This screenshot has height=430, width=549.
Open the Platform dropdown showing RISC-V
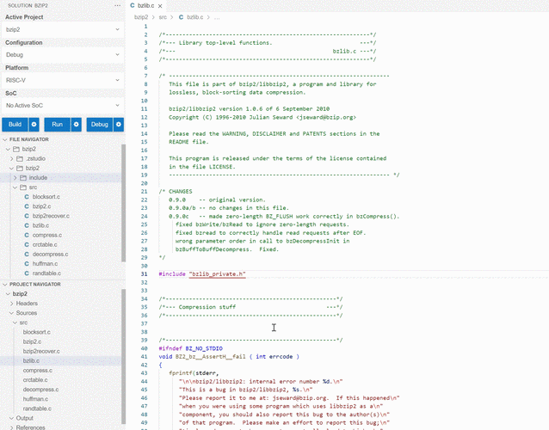point(62,80)
